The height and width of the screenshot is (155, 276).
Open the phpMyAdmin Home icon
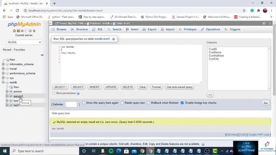[x=14, y=31]
